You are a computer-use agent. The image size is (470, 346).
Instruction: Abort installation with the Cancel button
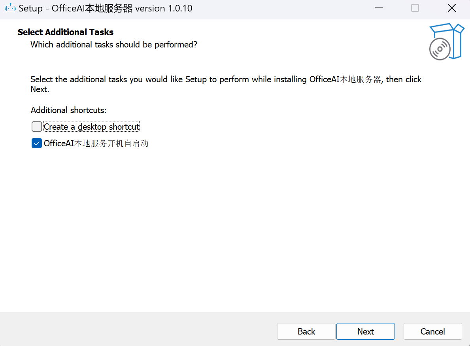[432, 331]
